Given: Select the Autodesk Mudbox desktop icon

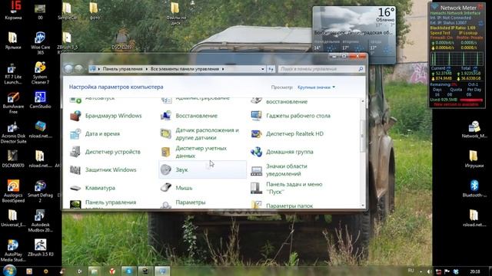Looking at the screenshot, I should 40,221.
